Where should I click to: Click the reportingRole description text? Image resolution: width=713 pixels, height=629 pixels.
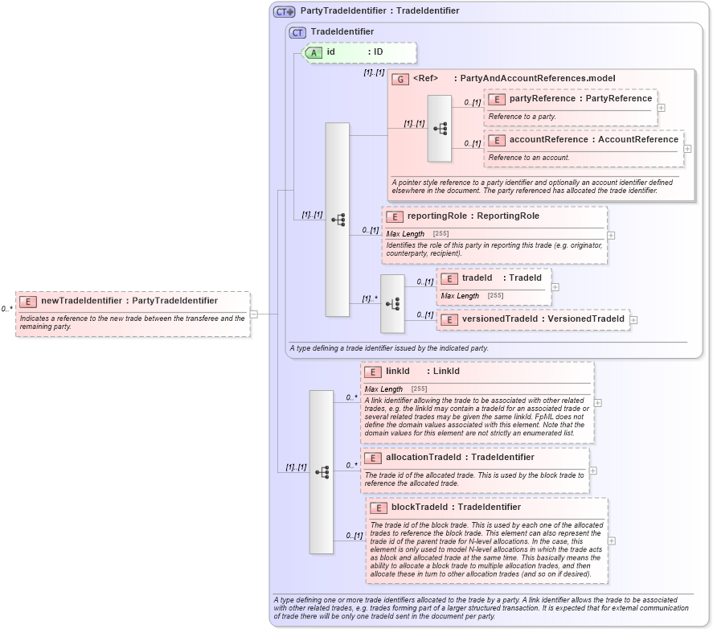494,249
